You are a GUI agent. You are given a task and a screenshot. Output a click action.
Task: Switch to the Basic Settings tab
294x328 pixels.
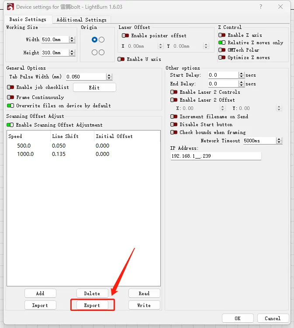28,19
